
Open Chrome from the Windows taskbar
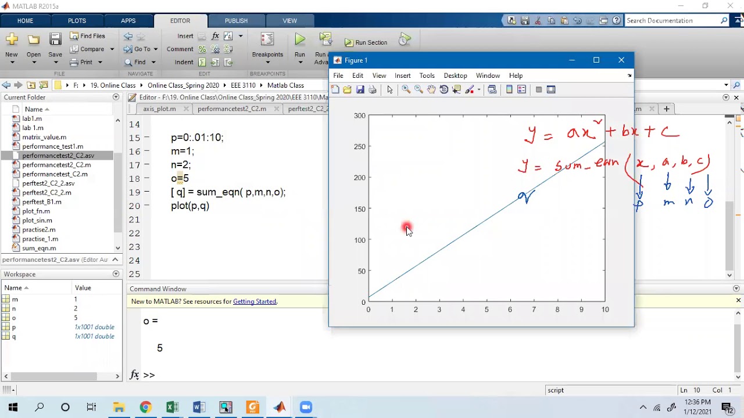[x=145, y=407]
